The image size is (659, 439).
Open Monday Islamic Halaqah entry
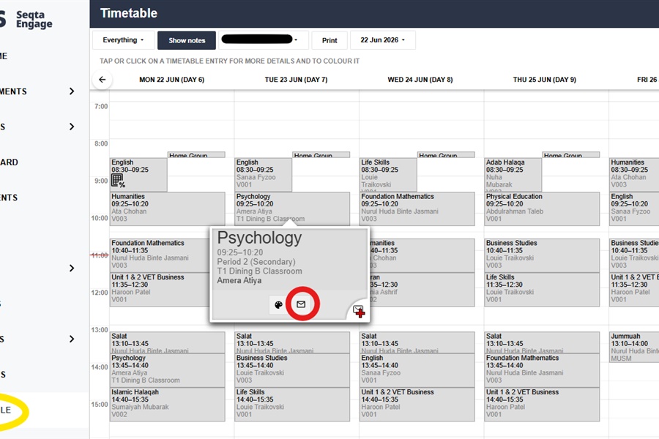[167, 404]
